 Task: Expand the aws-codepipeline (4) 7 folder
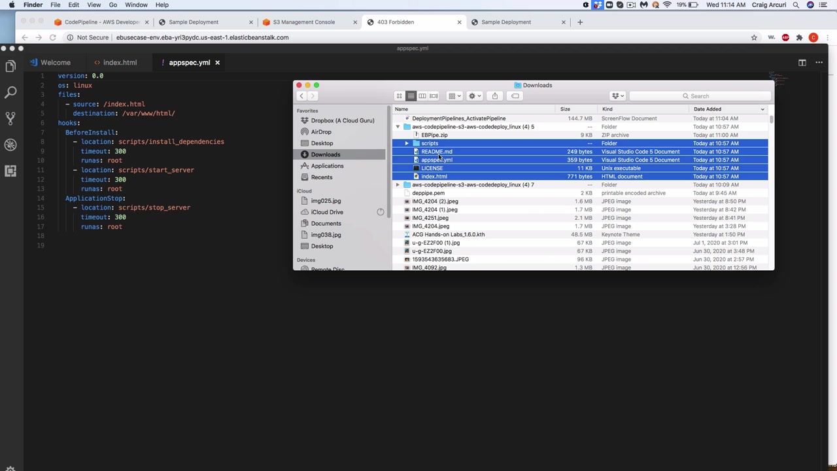(398, 184)
